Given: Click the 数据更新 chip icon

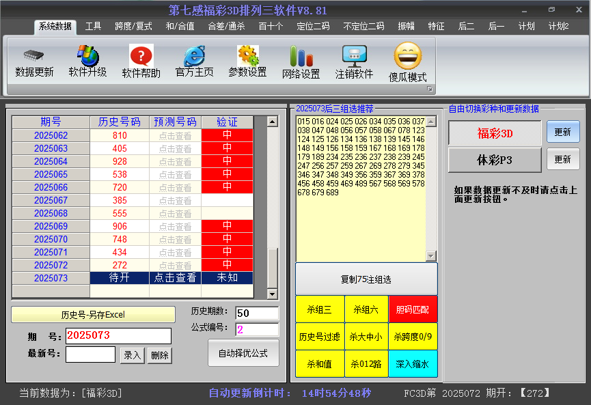Looking at the screenshot, I should tap(34, 56).
